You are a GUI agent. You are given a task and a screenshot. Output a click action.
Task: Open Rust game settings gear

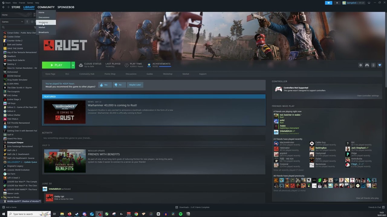coord(360,65)
